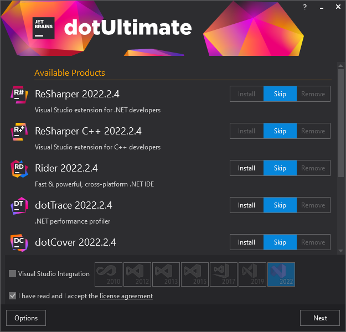
Task: Choose Install for ReSharper C++
Action: pos(246,131)
